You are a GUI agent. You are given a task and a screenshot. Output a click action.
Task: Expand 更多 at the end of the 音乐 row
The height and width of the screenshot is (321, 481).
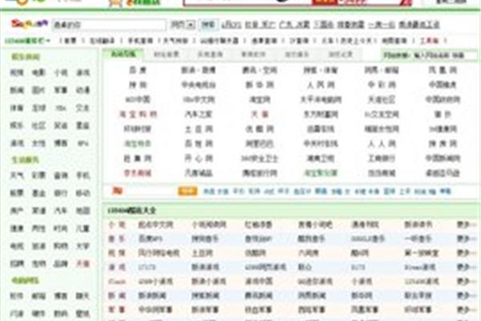pos(467,238)
